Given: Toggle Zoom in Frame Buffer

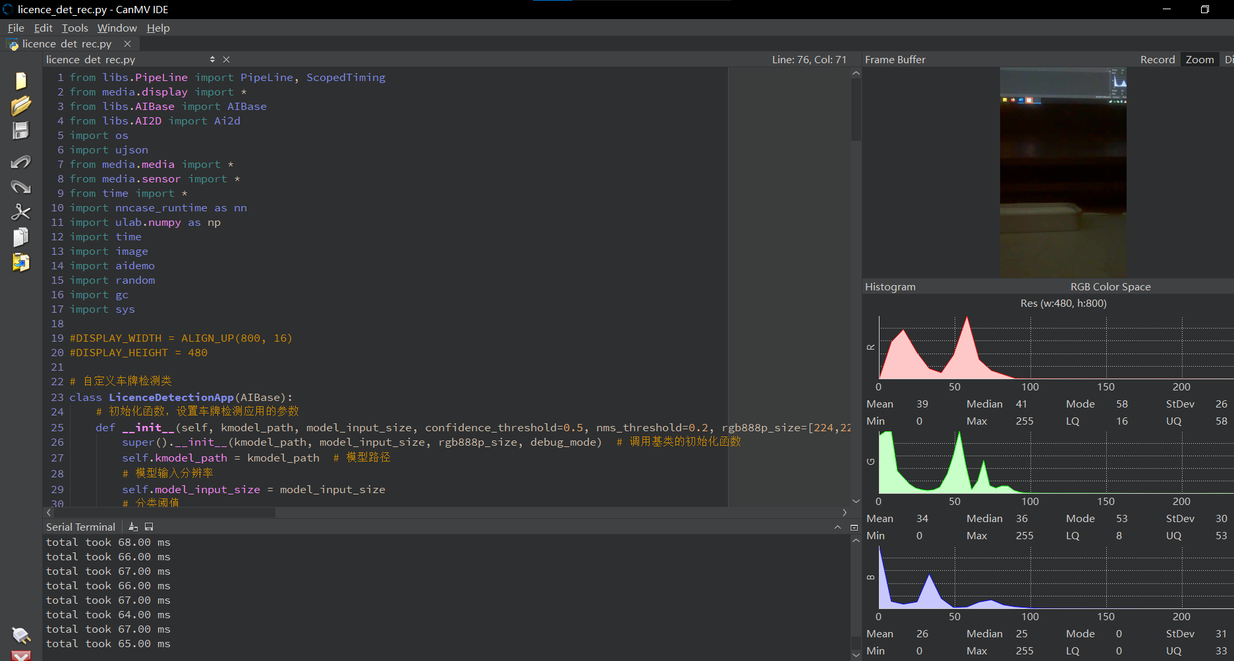Looking at the screenshot, I should point(1199,59).
